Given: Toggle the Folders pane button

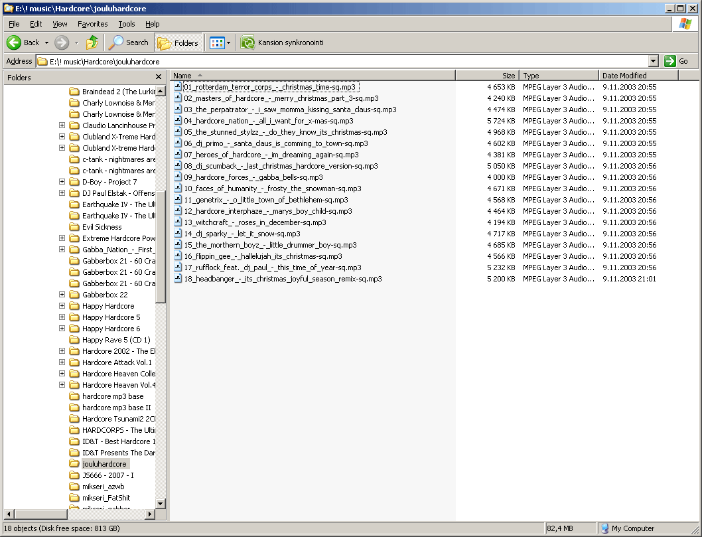Looking at the screenshot, I should pyautogui.click(x=178, y=42).
